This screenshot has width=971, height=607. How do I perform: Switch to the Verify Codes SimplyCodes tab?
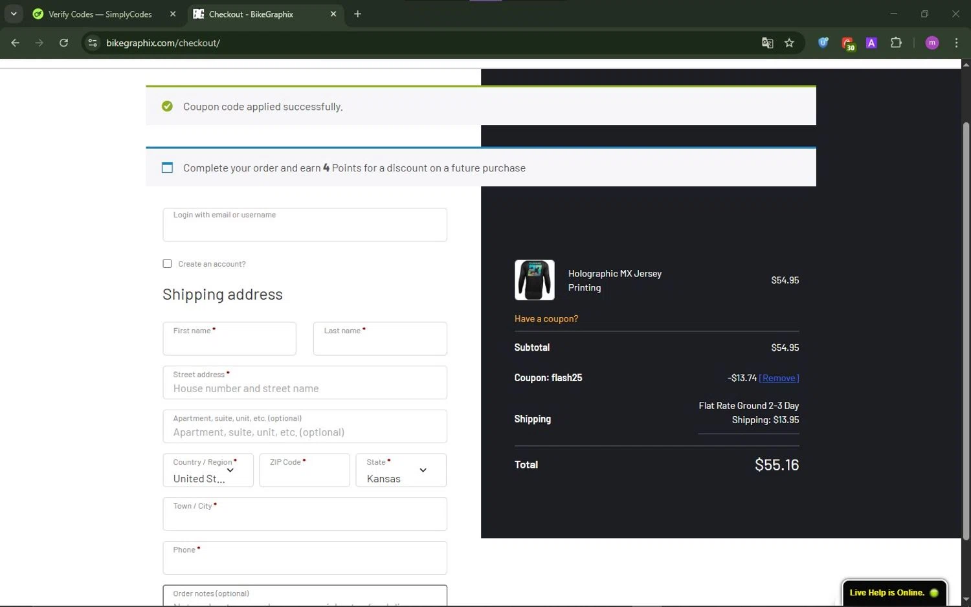pyautogui.click(x=100, y=14)
